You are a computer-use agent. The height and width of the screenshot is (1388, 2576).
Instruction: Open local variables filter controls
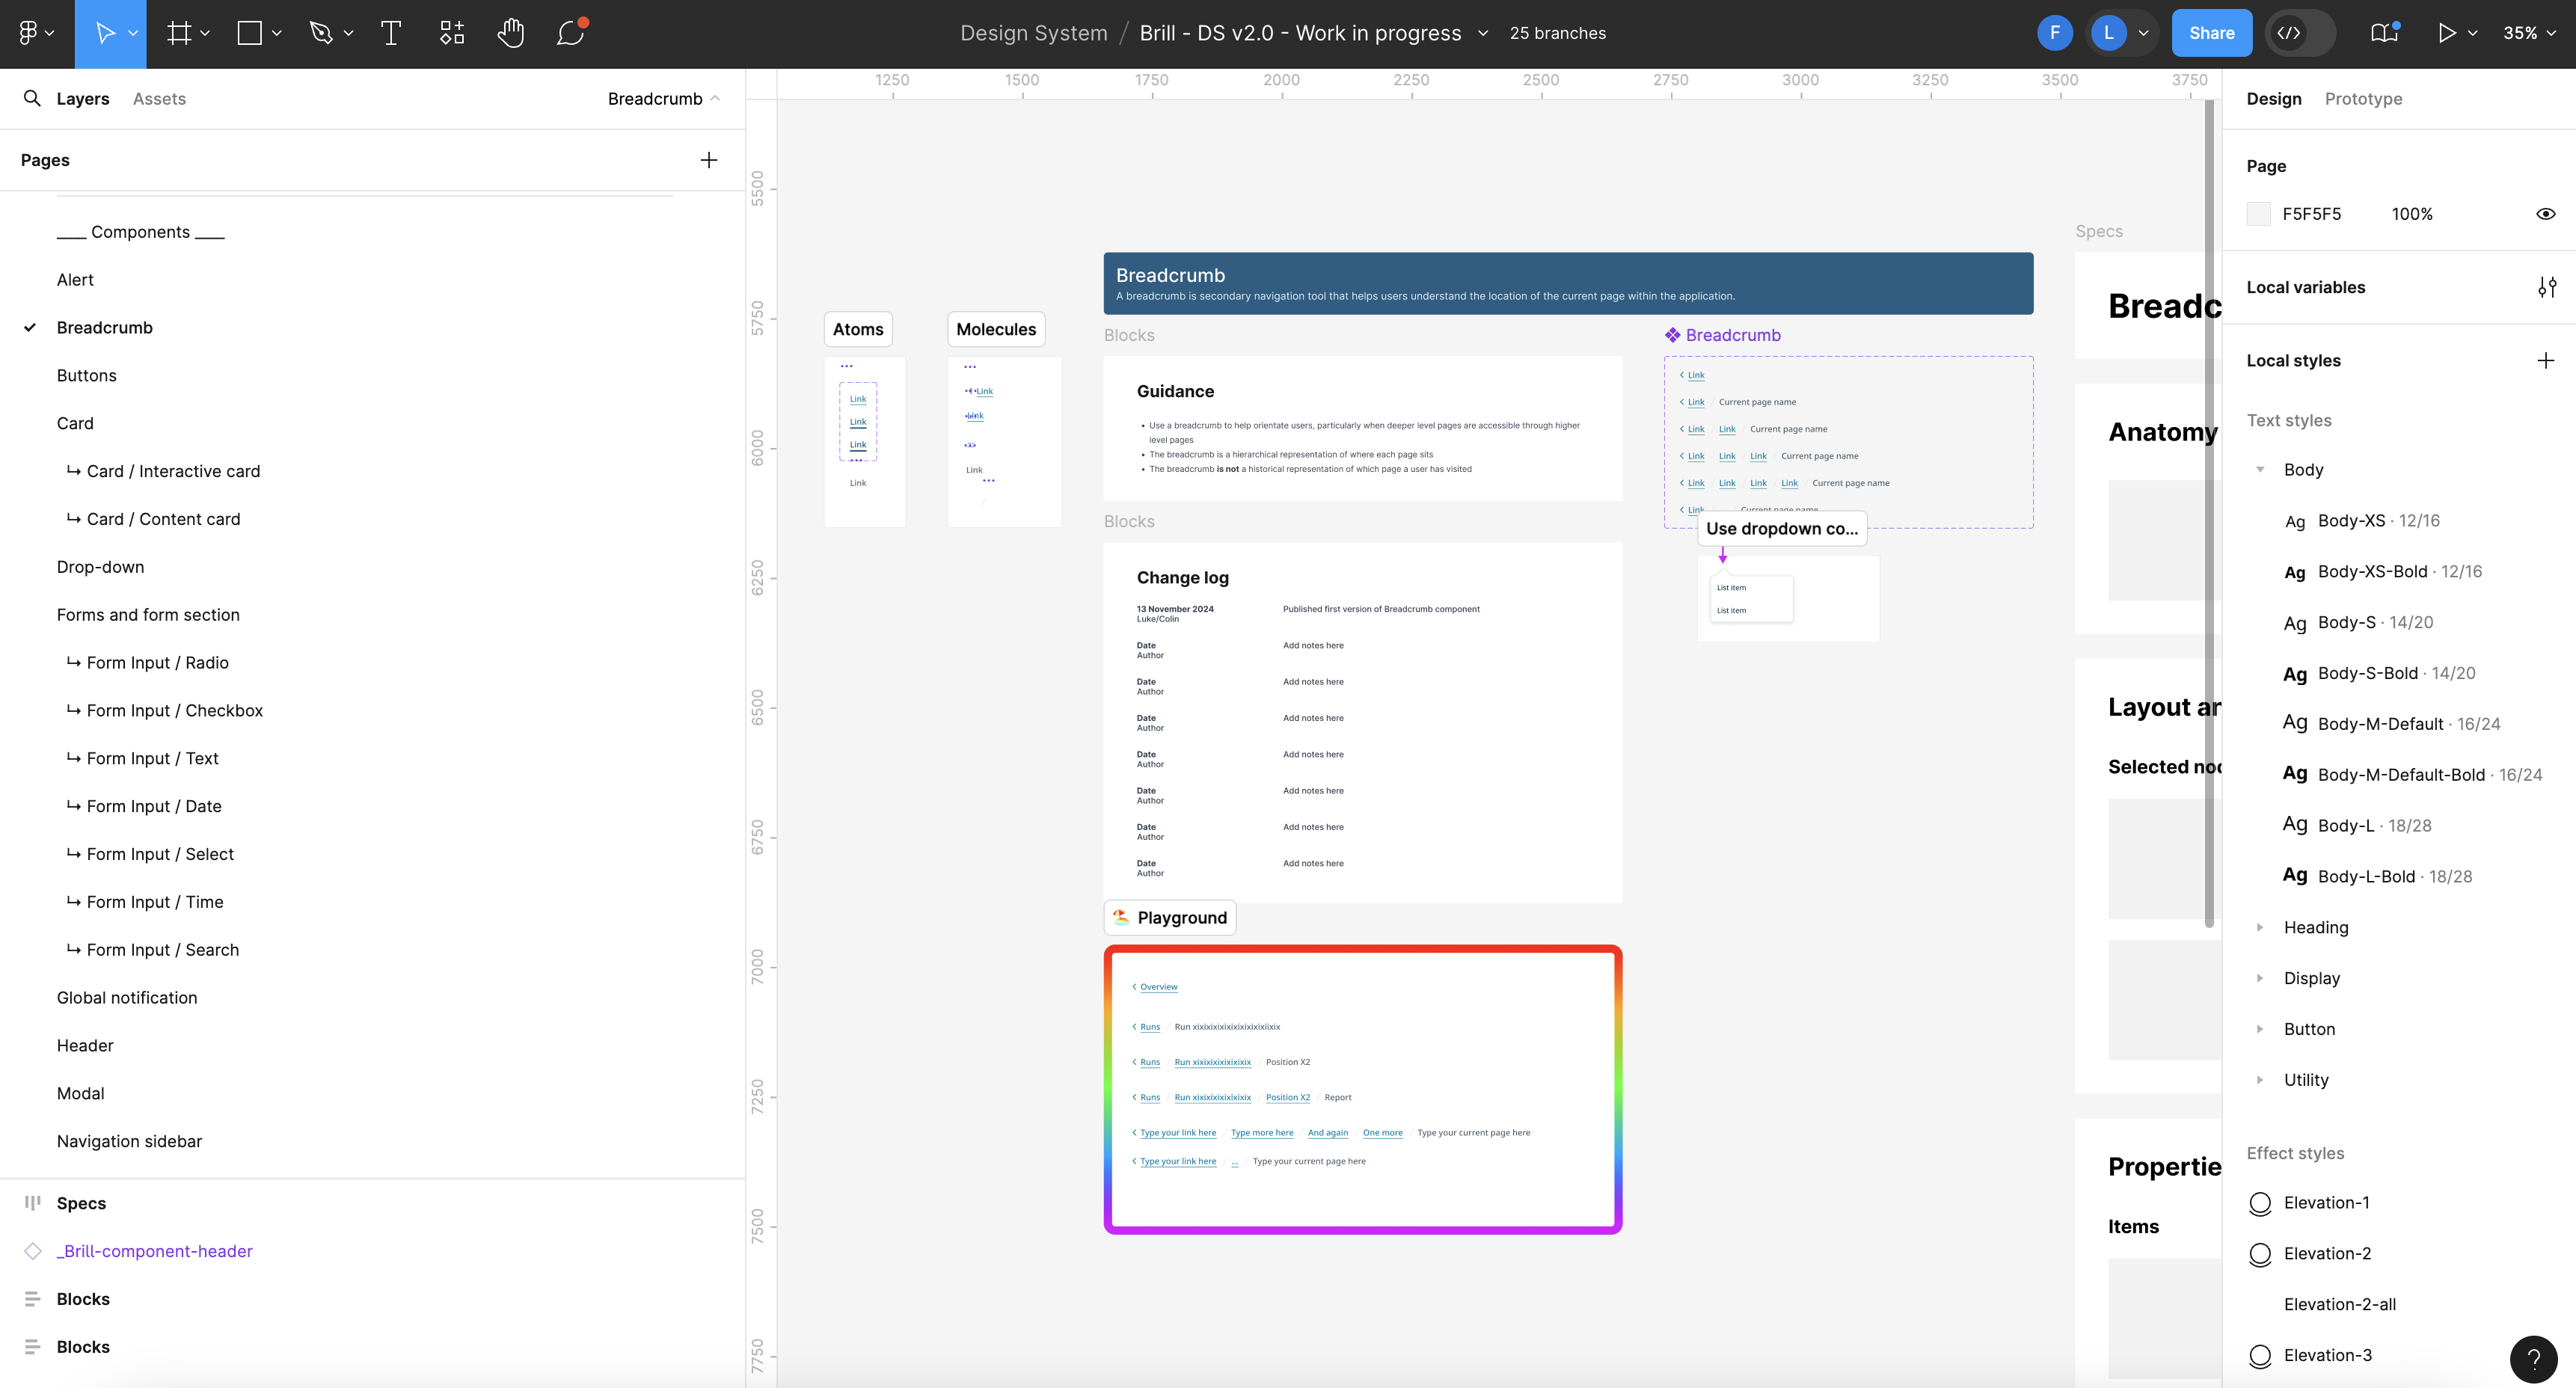click(x=2546, y=287)
